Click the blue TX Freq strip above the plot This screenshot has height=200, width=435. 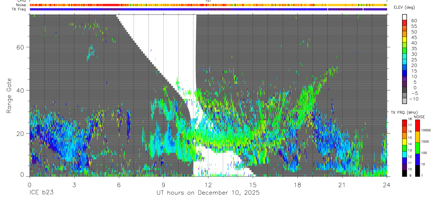[x=208, y=9]
